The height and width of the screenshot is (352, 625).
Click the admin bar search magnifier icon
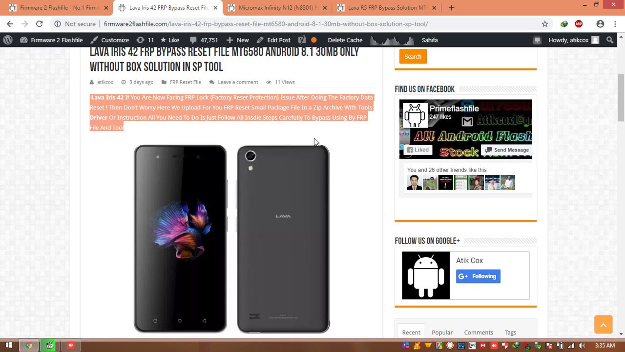click(610, 40)
